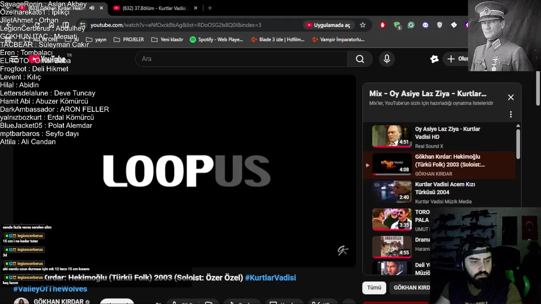541x304 pixels.
Task: Select Gökhan Kırdar Hekimoğlu playlist entry
Action: click(x=440, y=165)
